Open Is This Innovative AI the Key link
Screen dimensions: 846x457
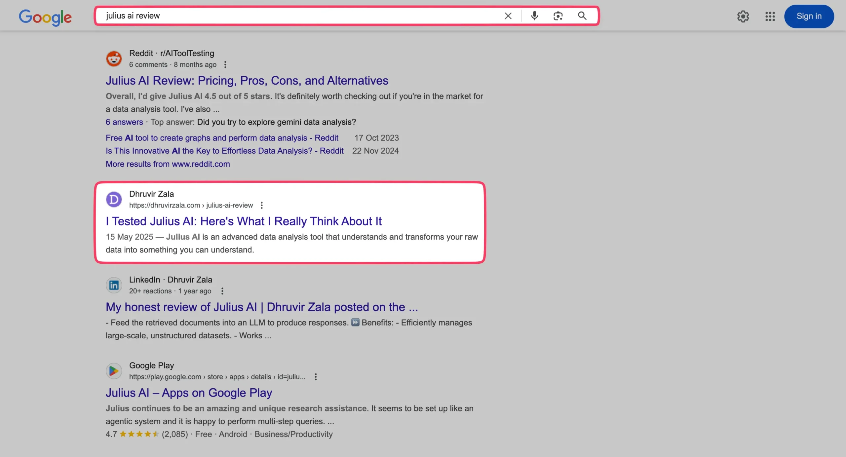click(224, 151)
